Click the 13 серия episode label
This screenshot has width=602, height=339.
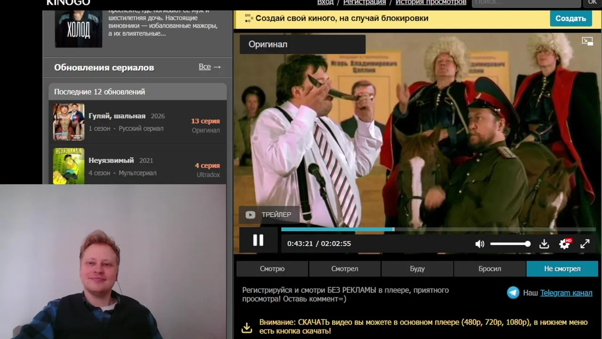[206, 121]
